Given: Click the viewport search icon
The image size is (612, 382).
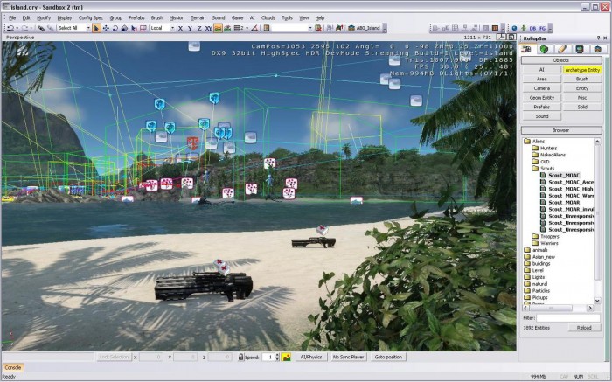Looking at the screenshot, I should (x=502, y=37).
